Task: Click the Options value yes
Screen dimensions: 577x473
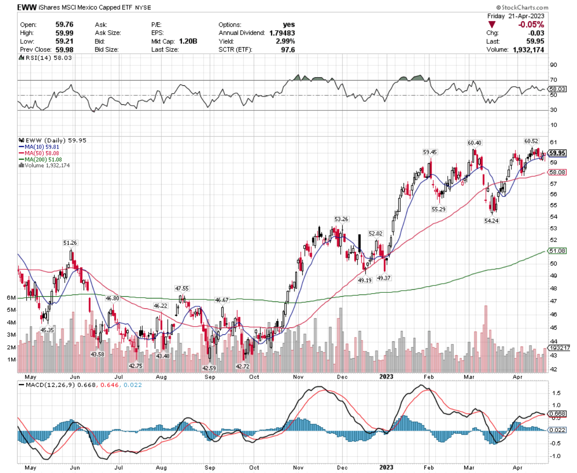Action: [x=288, y=25]
